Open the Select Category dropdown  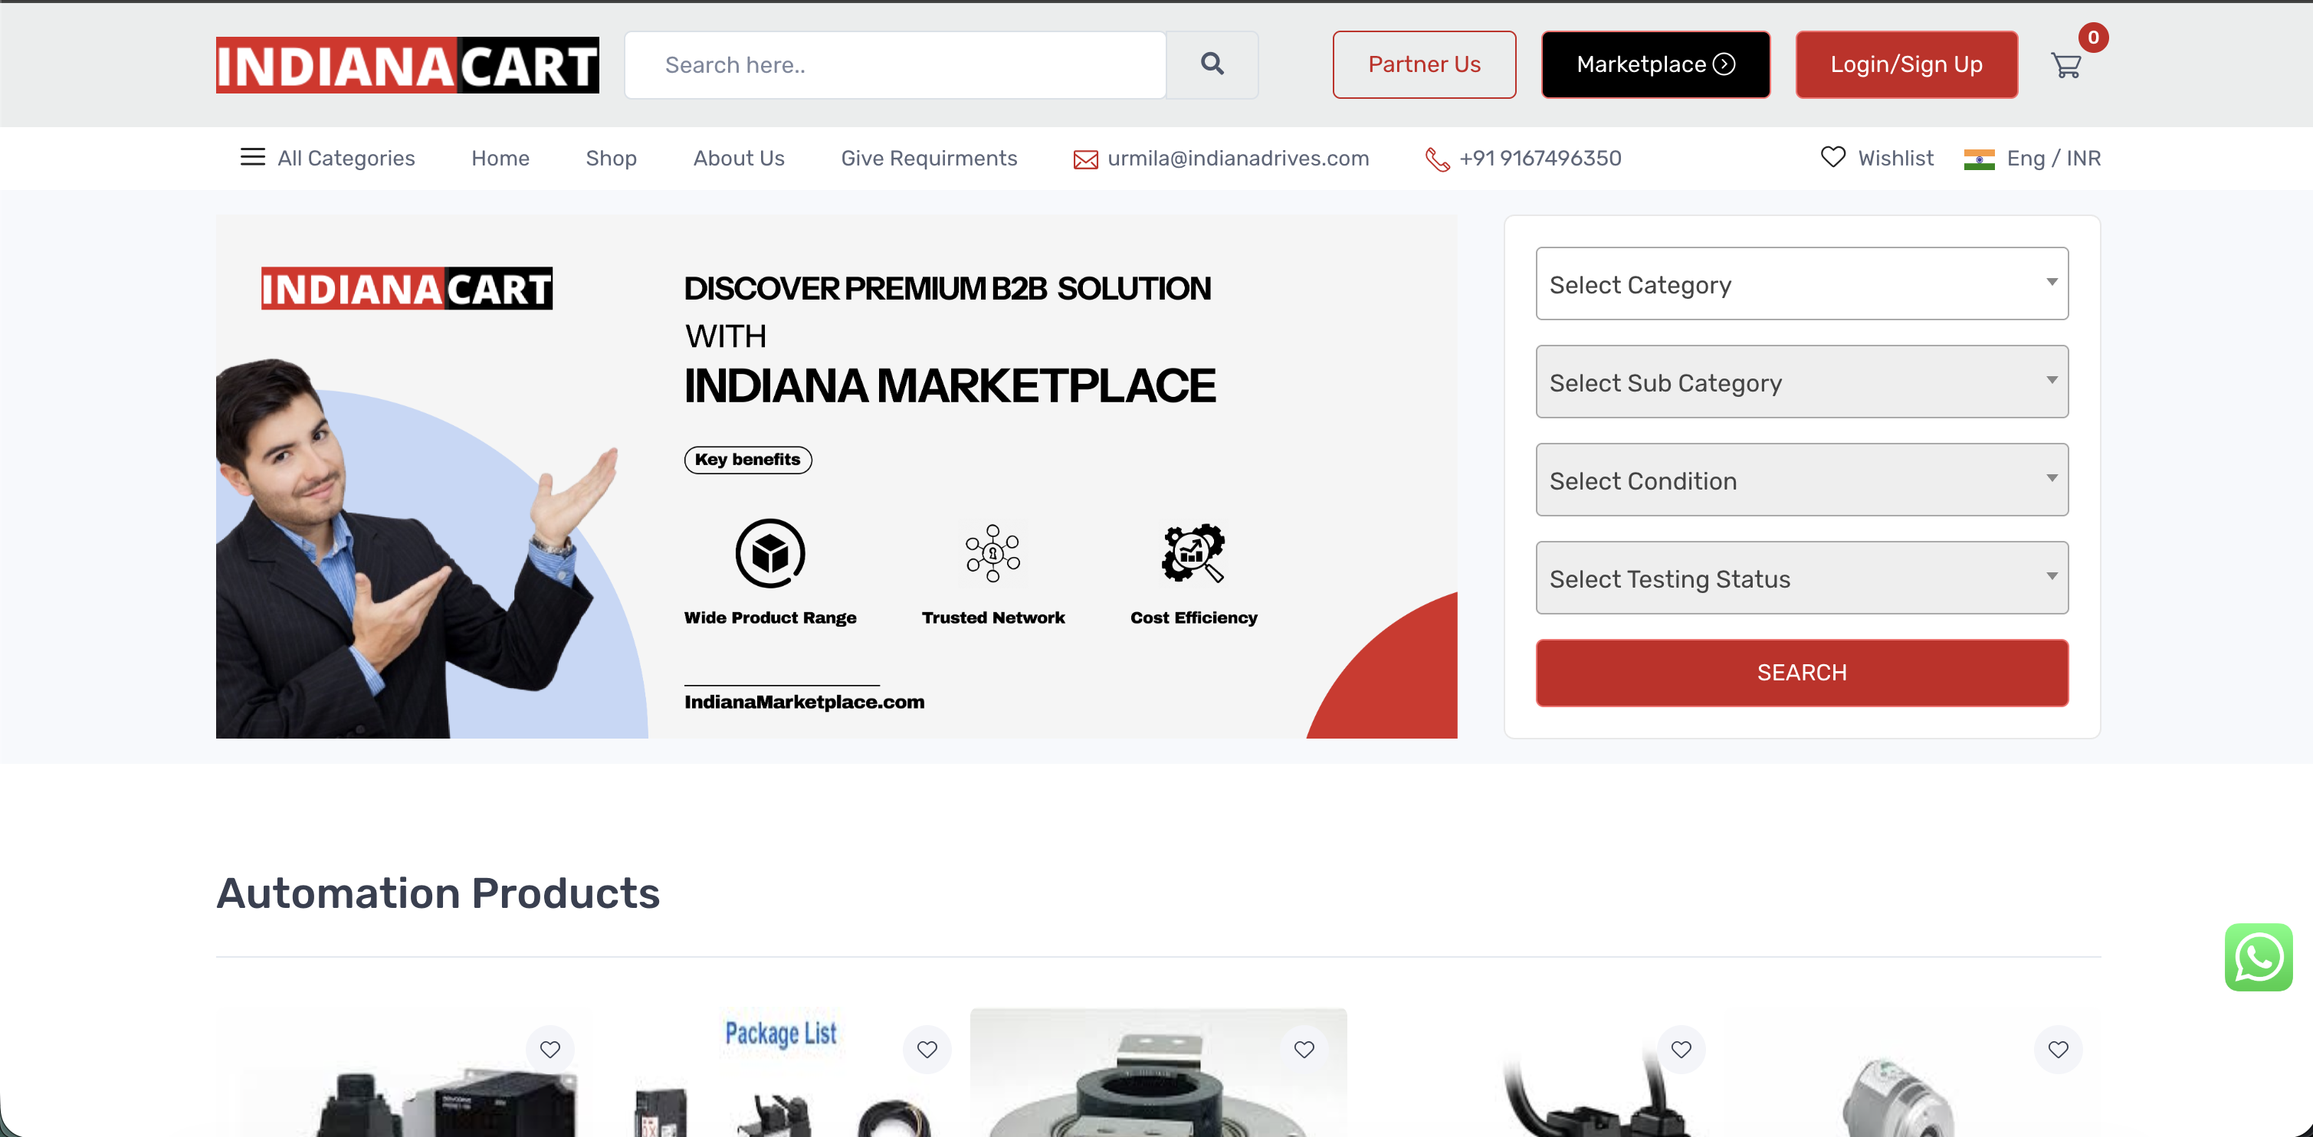tap(1801, 283)
